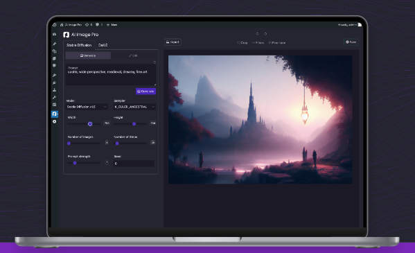Select the highlighted AI Image Pro sidebar icon
Screen dimensions: 415x253
[x=55, y=114]
